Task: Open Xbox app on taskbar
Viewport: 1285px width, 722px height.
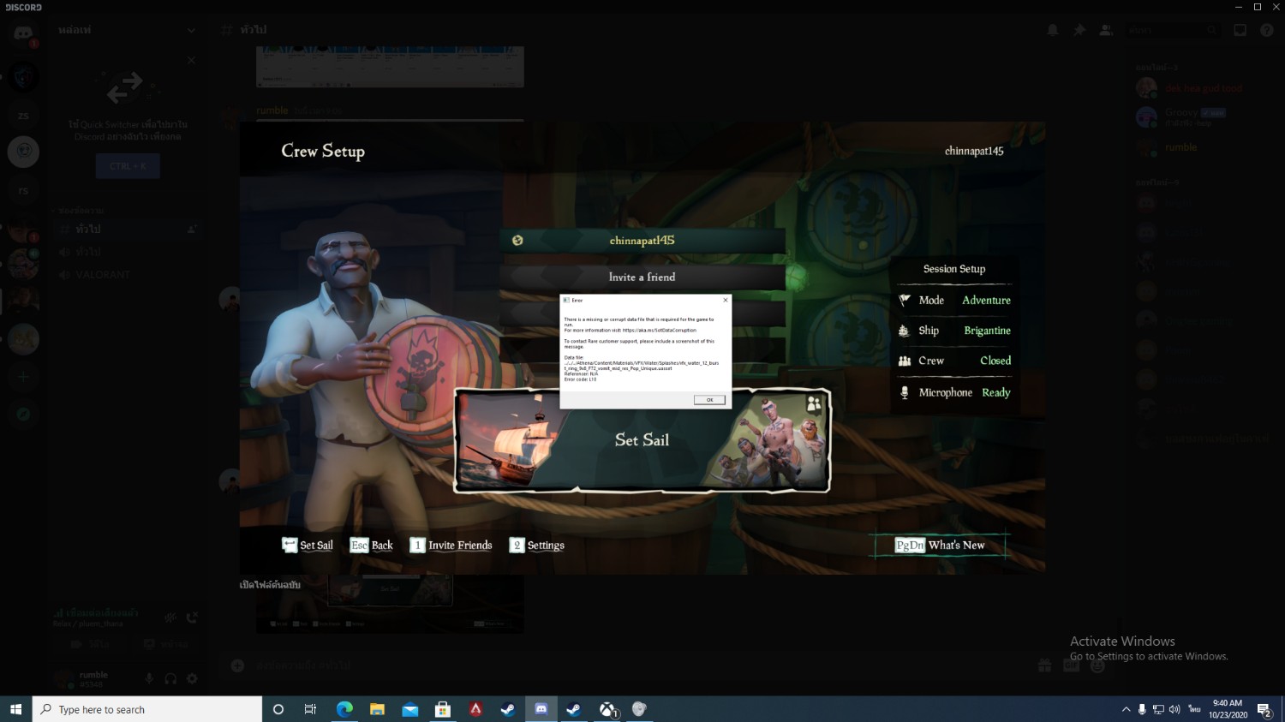Action: pyautogui.click(x=607, y=709)
